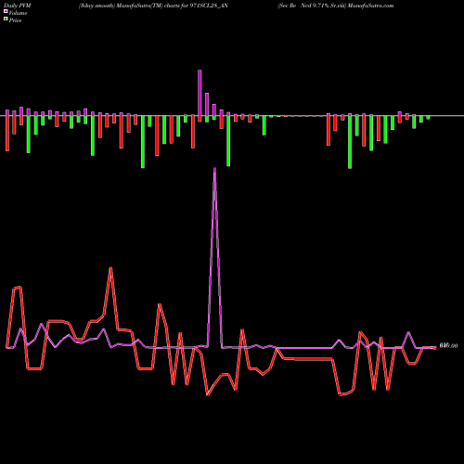Viewport: 464px width, 464px height.
Task: Click the Price legend color swatch
Action: pyautogui.click(x=6, y=19)
